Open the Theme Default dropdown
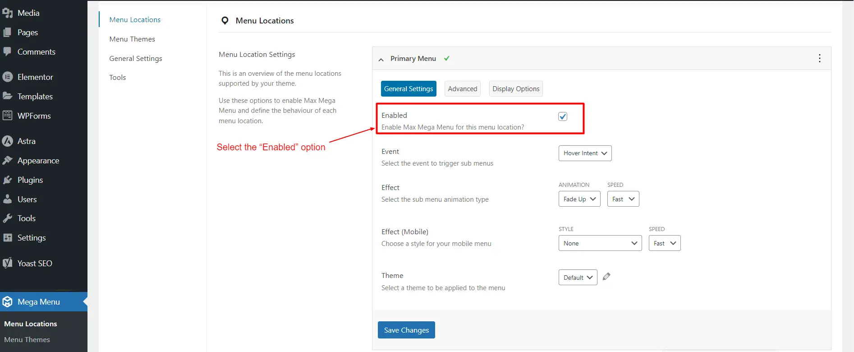This screenshot has height=352, width=854. pos(578,278)
